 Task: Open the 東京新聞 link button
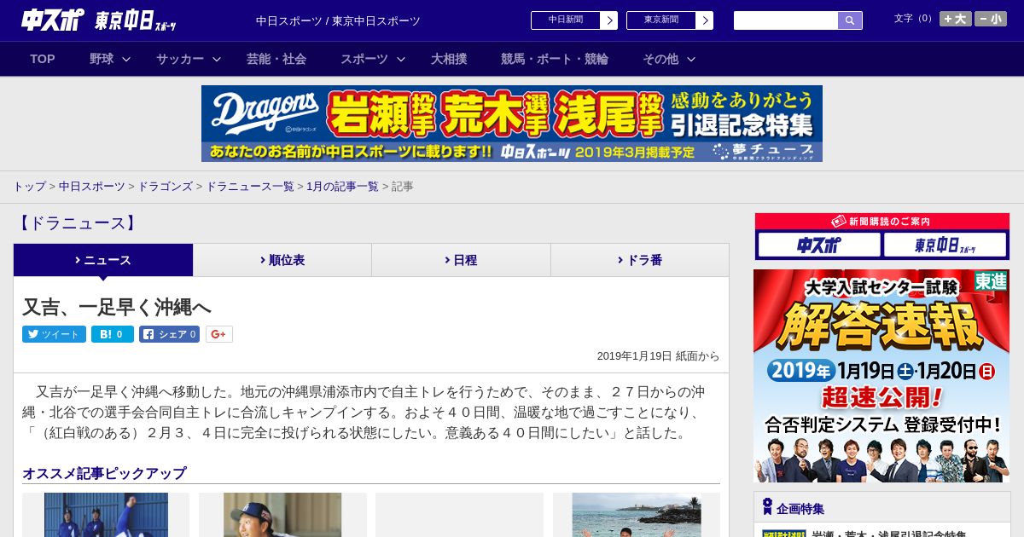pos(669,20)
